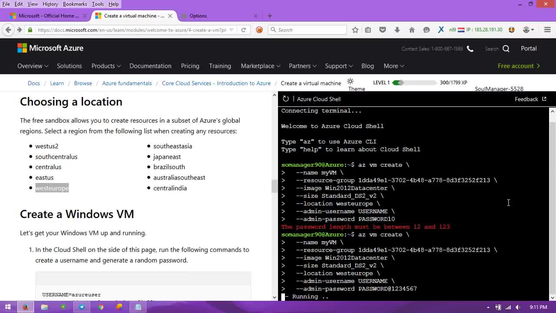Open the address bar history dropdown
The width and height of the screenshot is (556, 313).
tap(231, 30)
